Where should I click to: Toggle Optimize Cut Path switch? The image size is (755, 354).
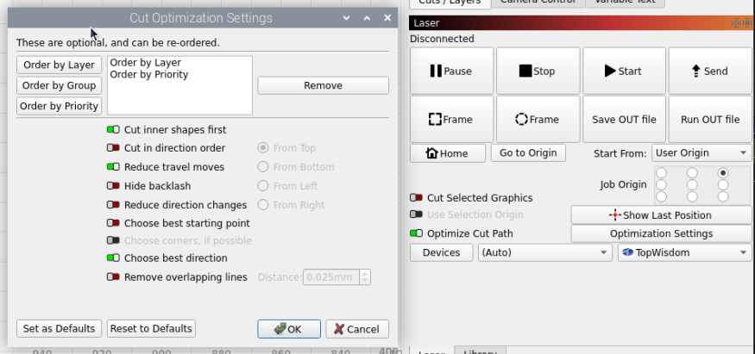[416, 233]
